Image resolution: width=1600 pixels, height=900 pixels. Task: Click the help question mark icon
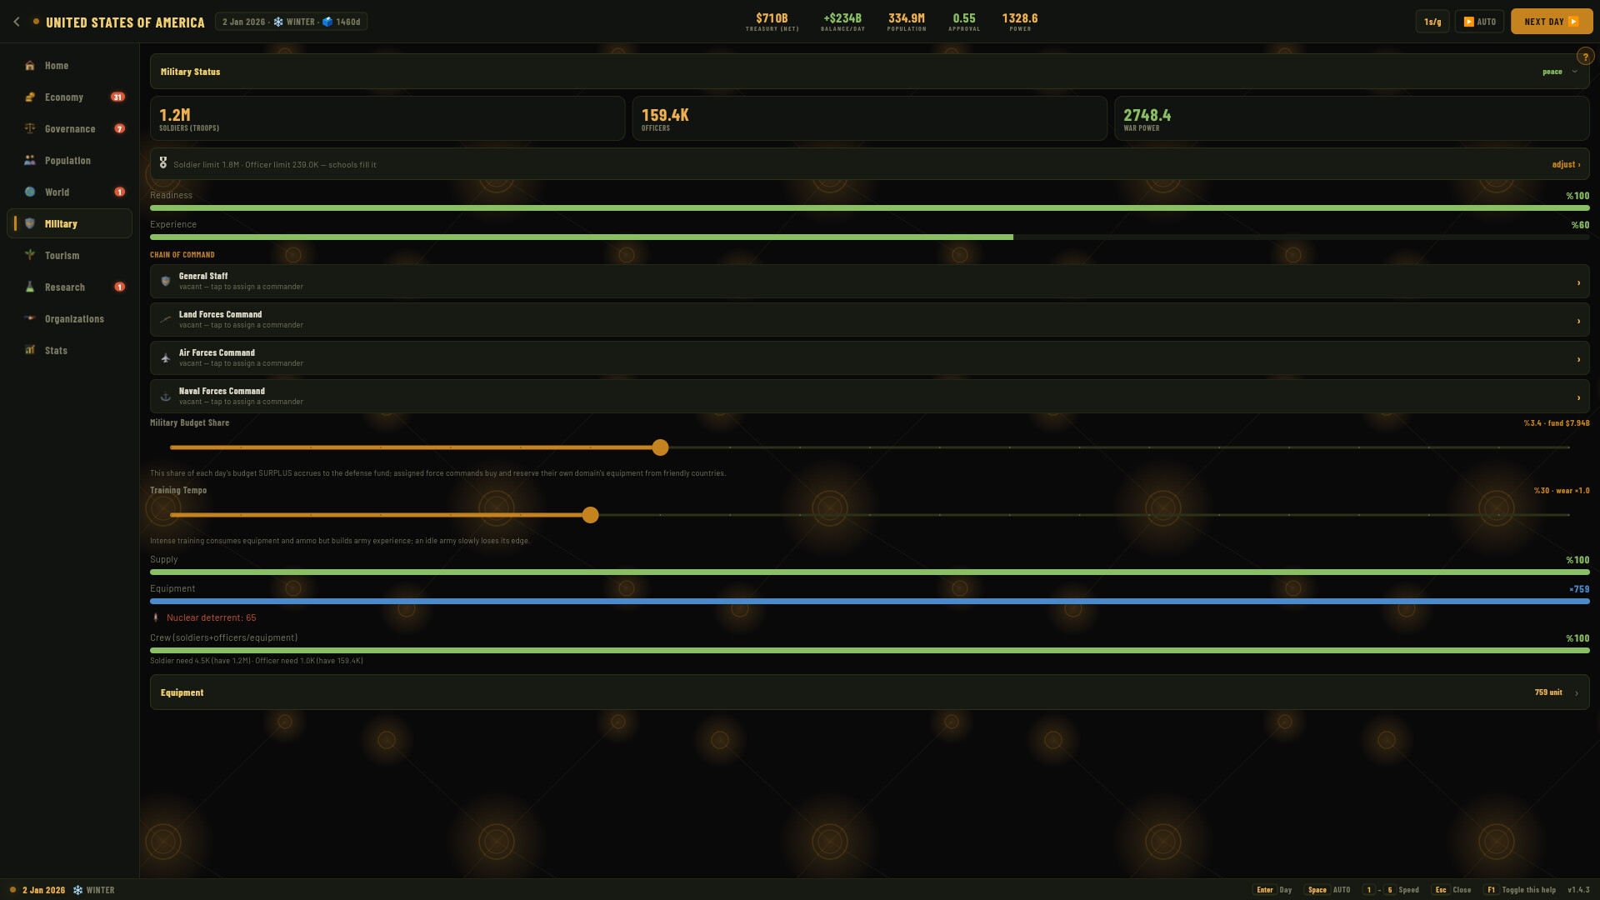[1585, 57]
